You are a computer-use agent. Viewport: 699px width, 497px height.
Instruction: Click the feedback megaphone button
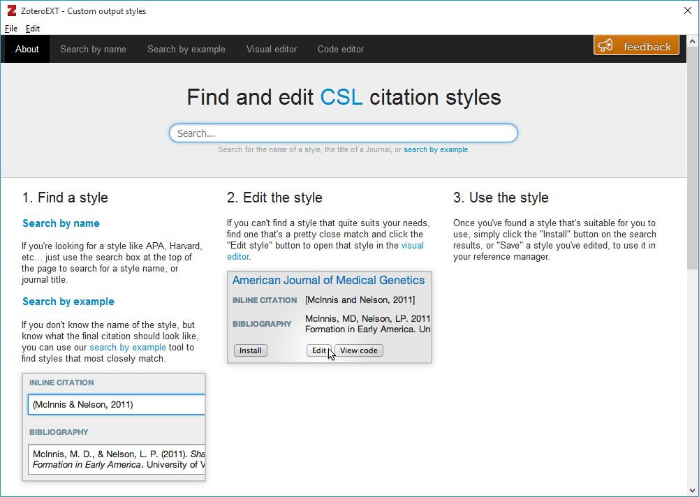pos(636,45)
